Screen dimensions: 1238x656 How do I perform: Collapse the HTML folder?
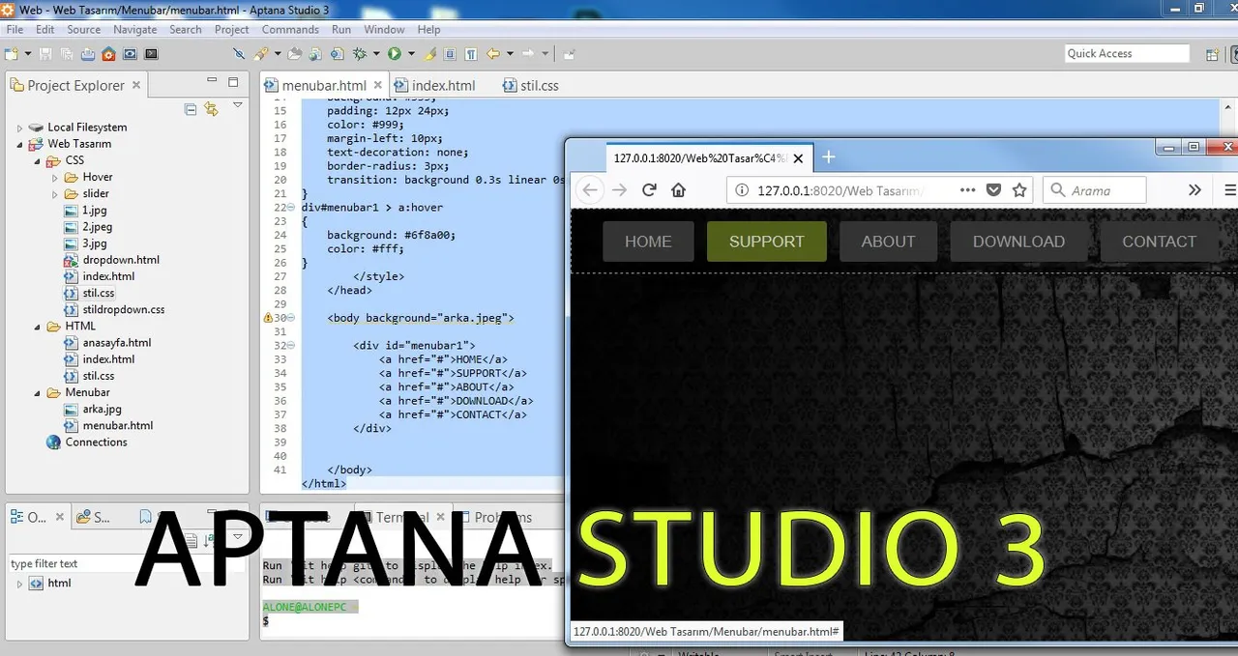(38, 327)
